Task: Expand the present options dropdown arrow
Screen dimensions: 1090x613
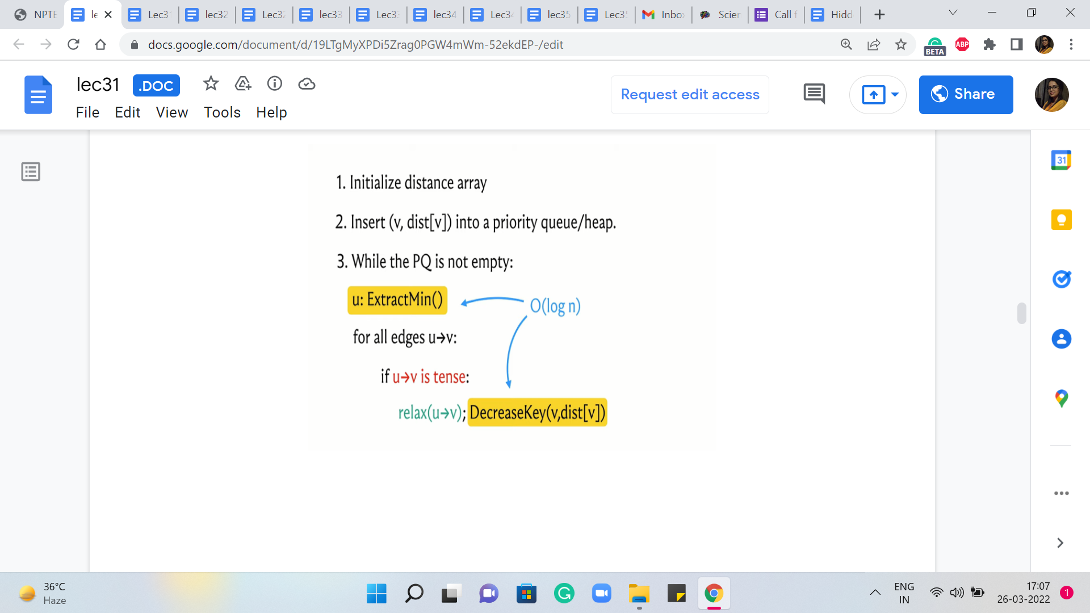Action: coord(895,95)
